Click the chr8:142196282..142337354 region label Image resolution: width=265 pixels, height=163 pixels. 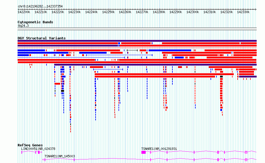(x=40, y=7)
